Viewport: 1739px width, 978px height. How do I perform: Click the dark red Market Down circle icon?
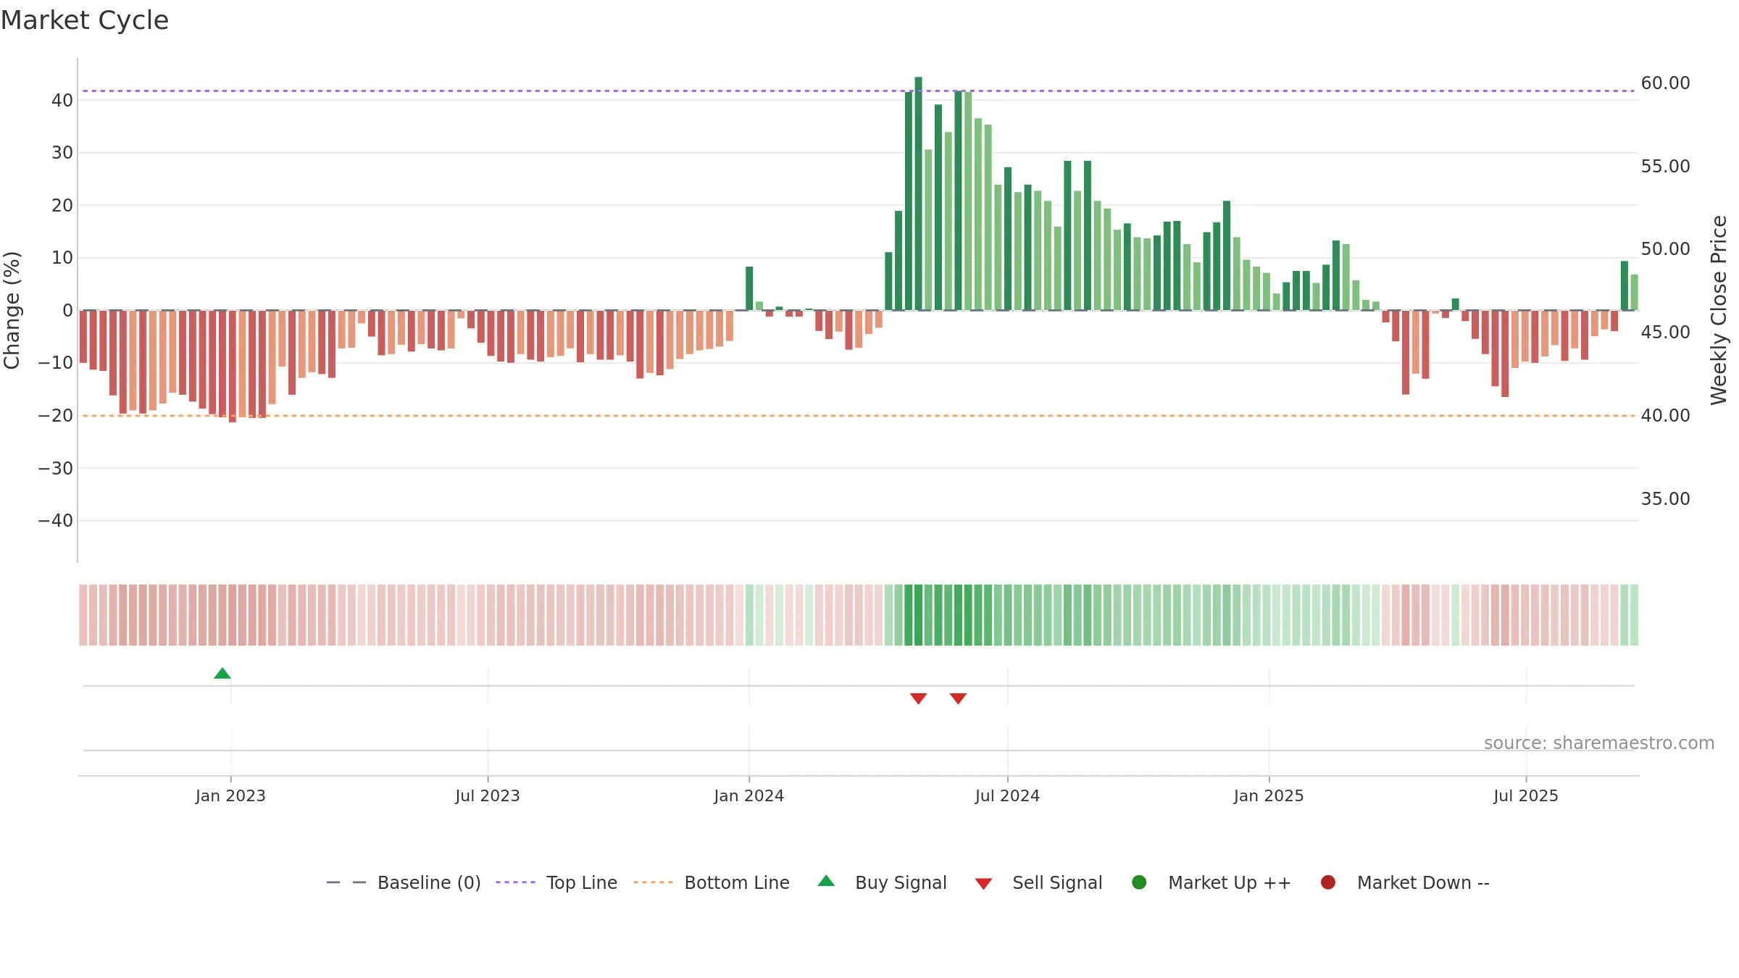(x=1328, y=882)
